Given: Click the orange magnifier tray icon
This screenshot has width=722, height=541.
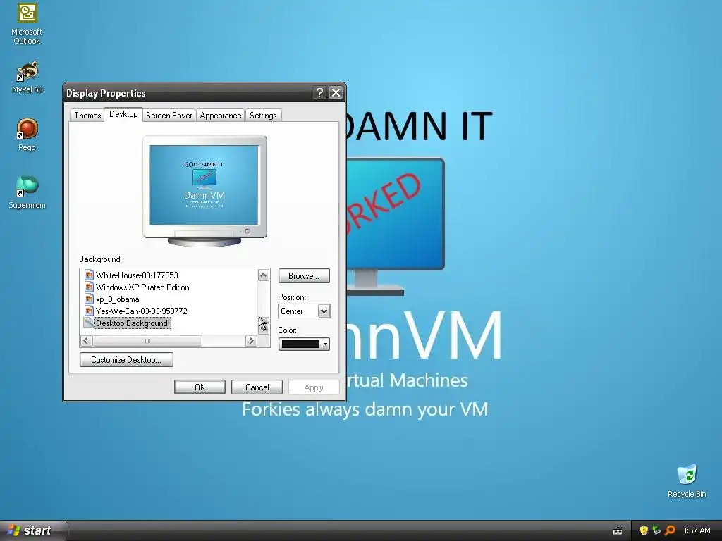Looking at the screenshot, I should coord(670,530).
